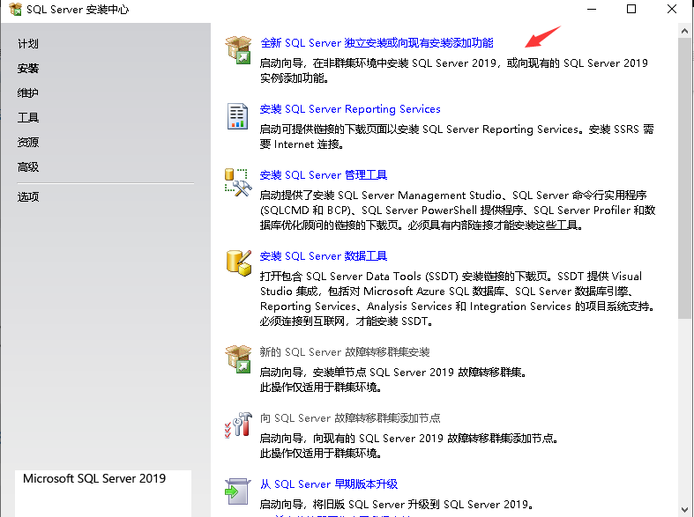The height and width of the screenshot is (517, 694).
Task: Select 资源 in the left navigation
Action: coord(28,143)
